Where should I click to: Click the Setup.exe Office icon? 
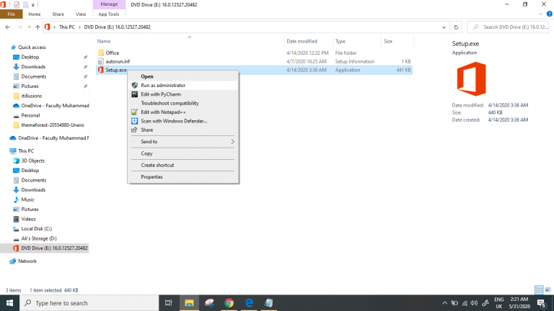pyautogui.click(x=101, y=70)
